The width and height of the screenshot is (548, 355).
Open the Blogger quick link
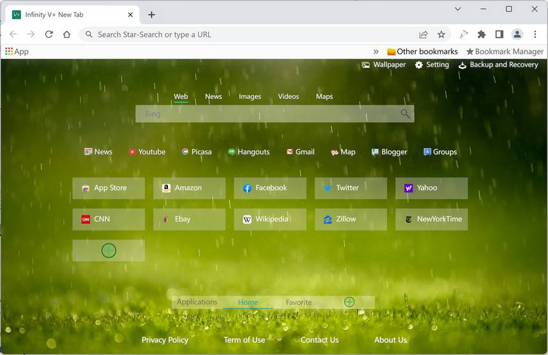389,152
